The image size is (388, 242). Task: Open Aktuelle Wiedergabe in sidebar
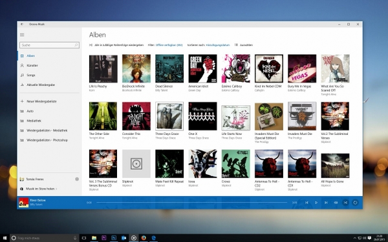click(50, 85)
